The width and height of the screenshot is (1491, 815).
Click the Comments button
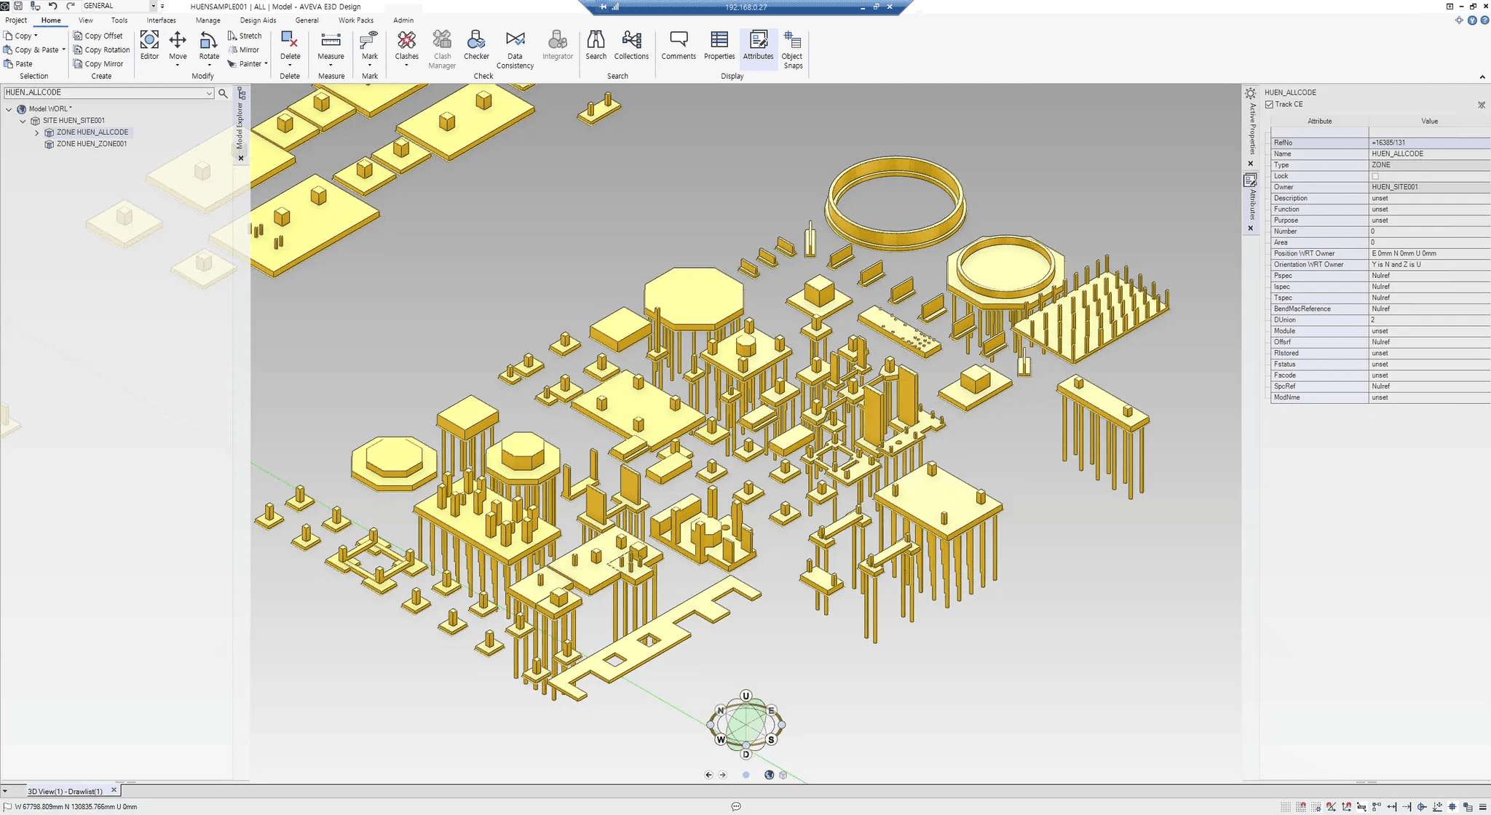pyautogui.click(x=679, y=46)
